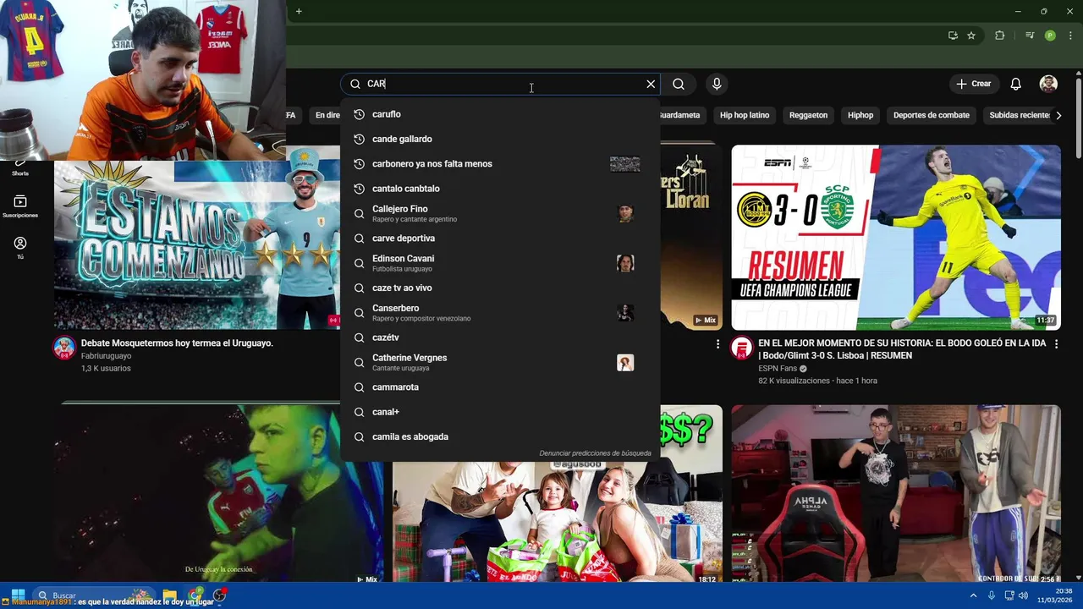Click the 'En directo' filter chip
The image size is (1083, 609).
pos(324,115)
